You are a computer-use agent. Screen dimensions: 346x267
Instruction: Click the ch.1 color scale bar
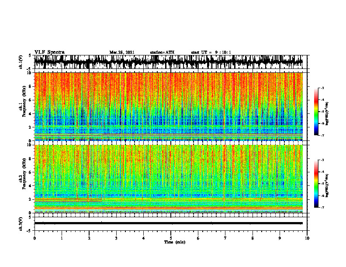(316, 112)
